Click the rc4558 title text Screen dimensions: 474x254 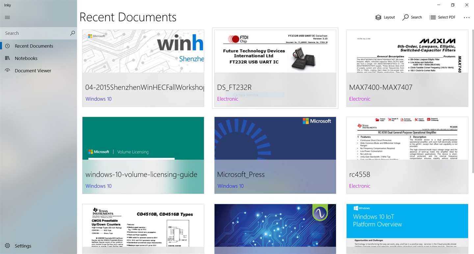click(360, 175)
